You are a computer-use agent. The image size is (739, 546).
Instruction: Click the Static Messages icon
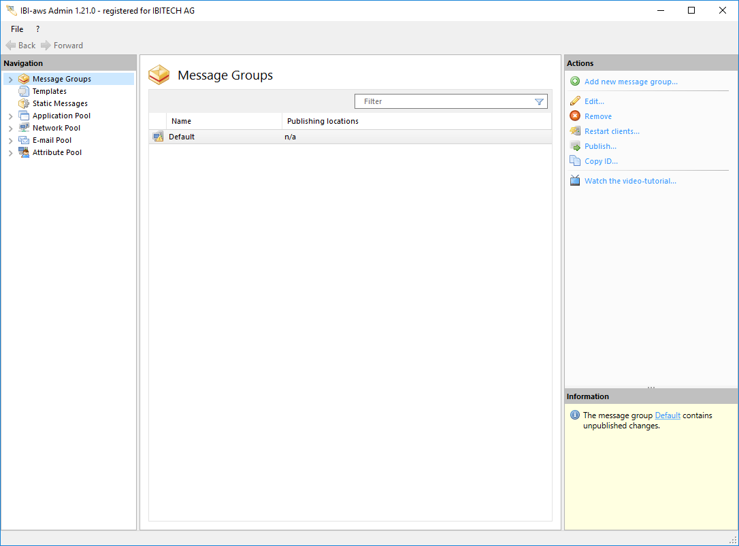[x=24, y=103]
